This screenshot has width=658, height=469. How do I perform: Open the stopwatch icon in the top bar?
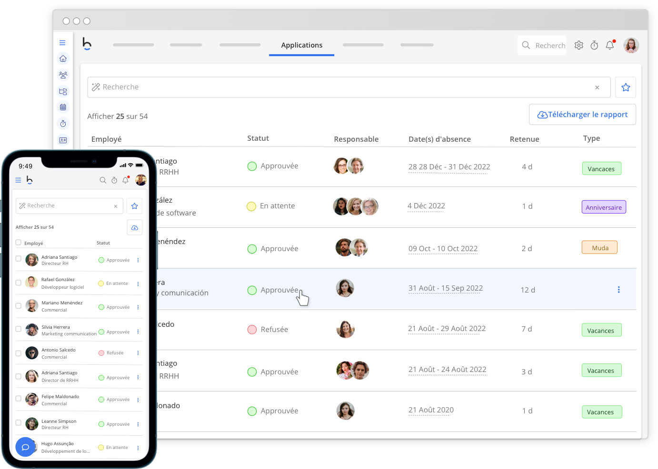[594, 45]
